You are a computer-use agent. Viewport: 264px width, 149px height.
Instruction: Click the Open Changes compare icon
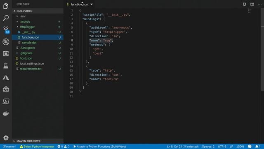[244, 4]
